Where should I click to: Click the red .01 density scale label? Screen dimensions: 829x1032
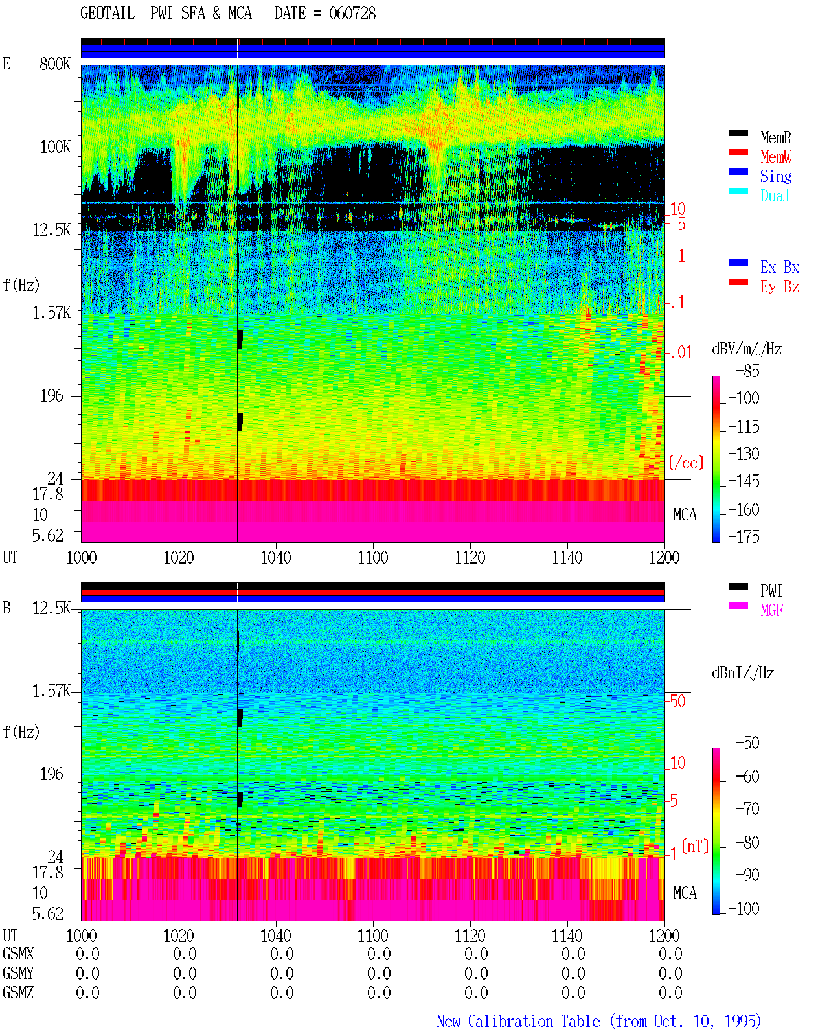coord(681,353)
